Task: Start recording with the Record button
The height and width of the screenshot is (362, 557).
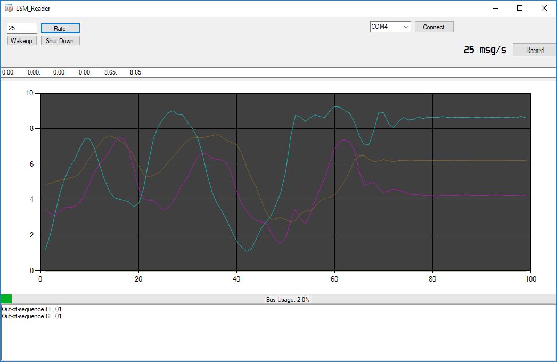Action: click(x=535, y=50)
